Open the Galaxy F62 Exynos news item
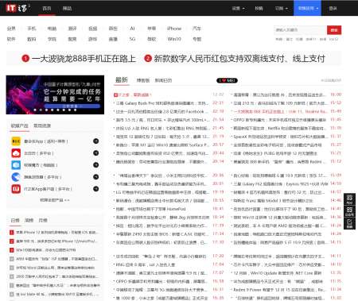Image resolution: width=358 pixels, height=301 pixels. pos(280,183)
